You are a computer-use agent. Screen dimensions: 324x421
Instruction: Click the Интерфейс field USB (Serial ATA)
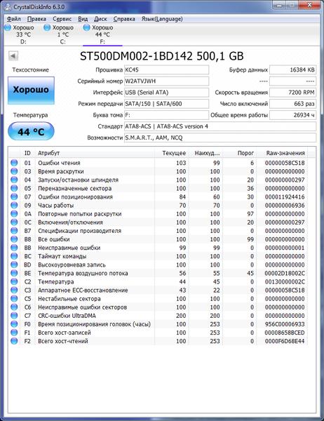pyautogui.click(x=166, y=93)
